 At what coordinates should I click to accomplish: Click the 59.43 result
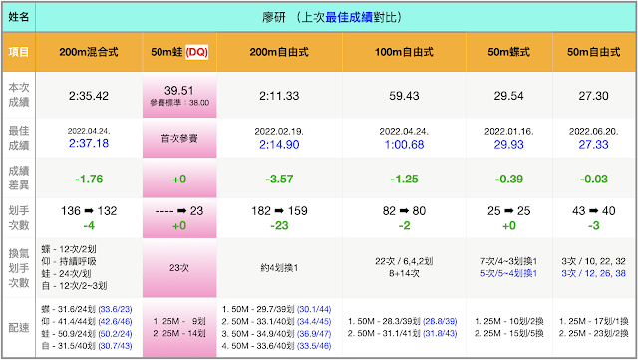tap(404, 96)
